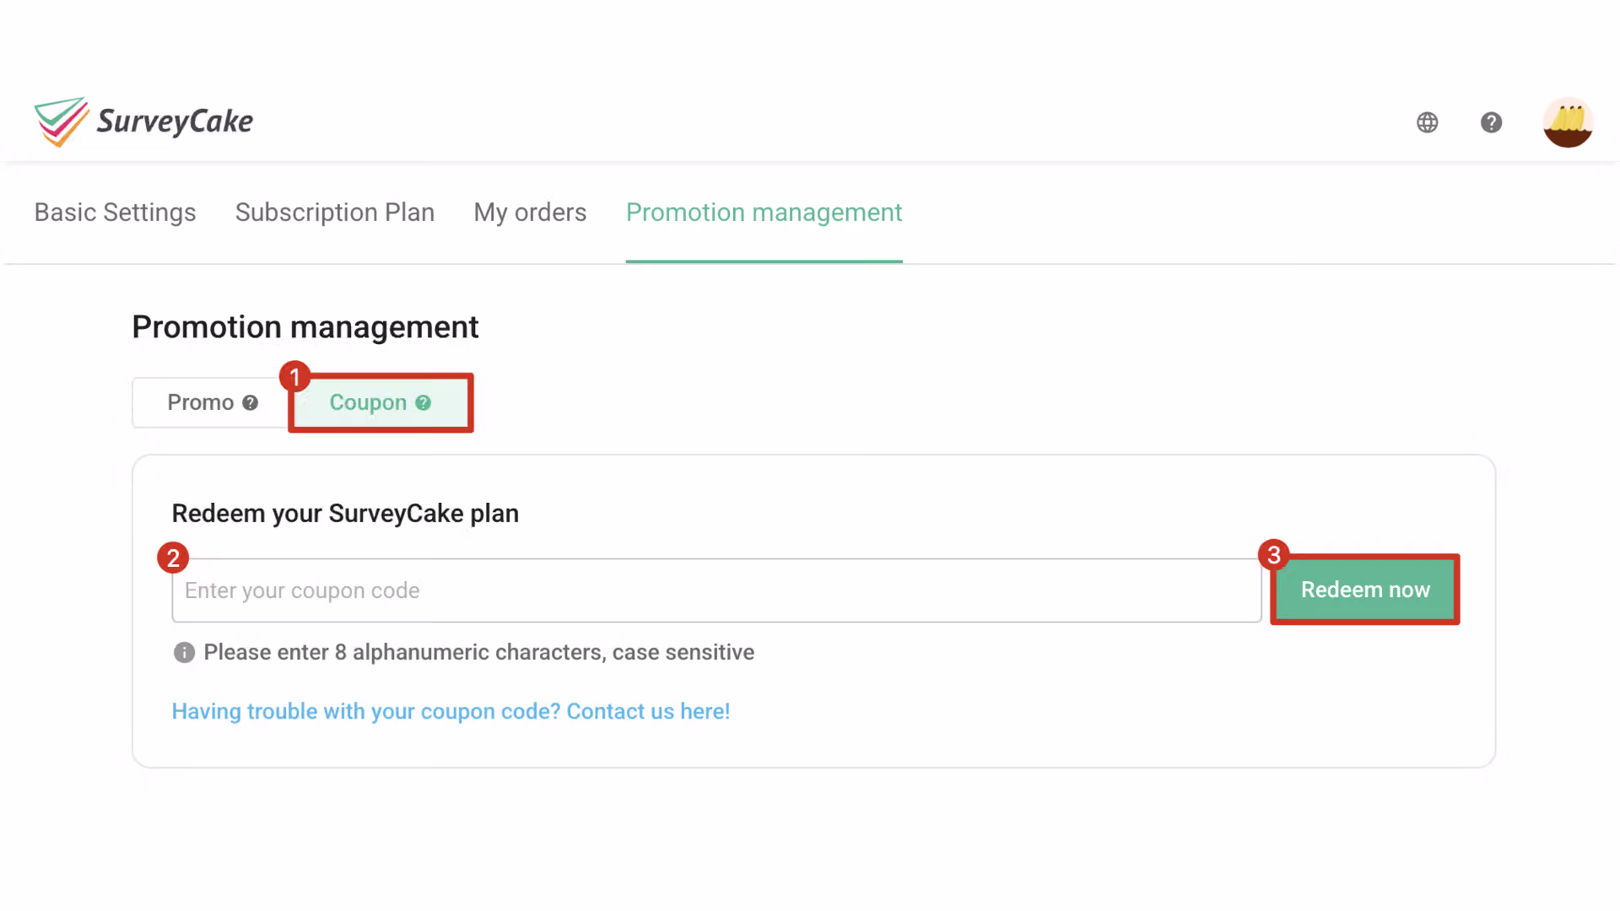Open the coupon trouble Contact us link
The image size is (1620, 911).
(x=451, y=711)
